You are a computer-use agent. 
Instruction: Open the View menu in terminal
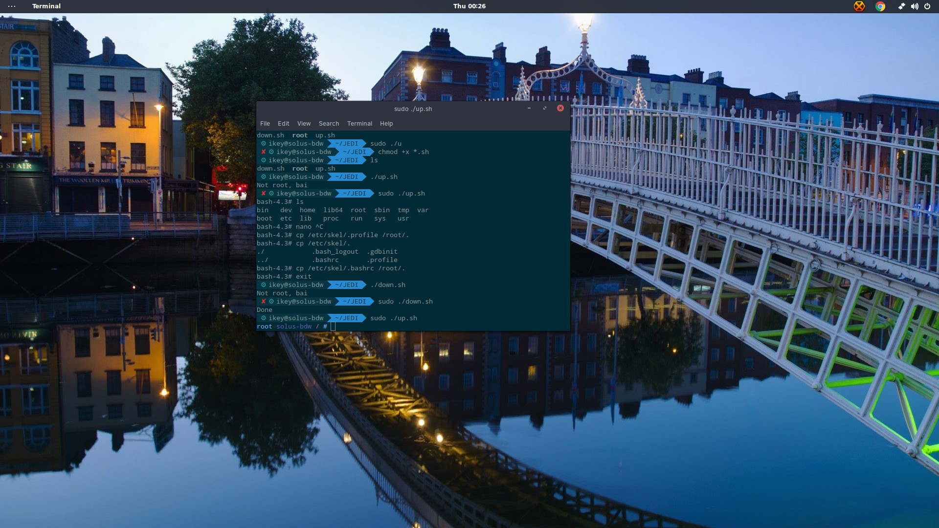304,124
